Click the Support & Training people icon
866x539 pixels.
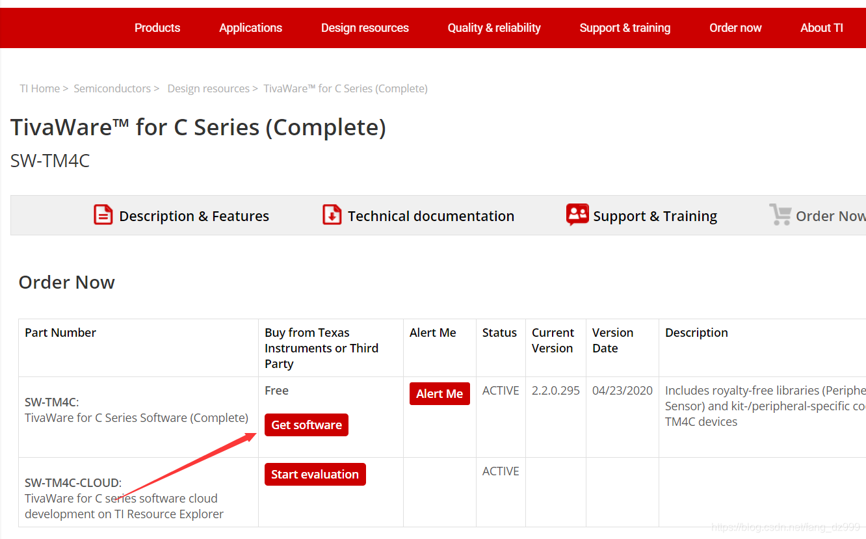577,215
